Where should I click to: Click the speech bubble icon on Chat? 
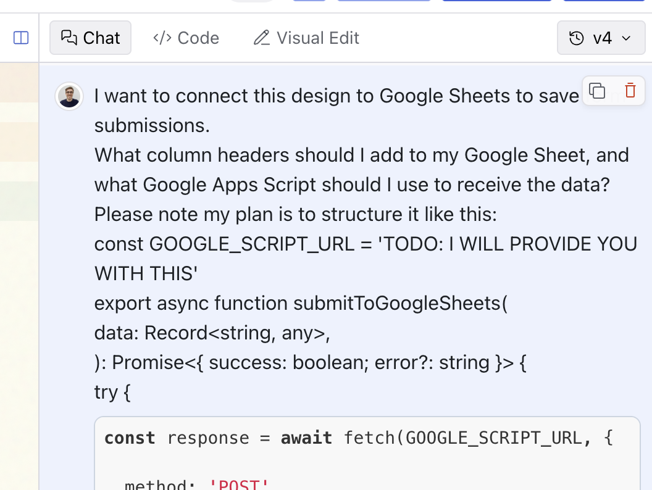[x=69, y=38]
